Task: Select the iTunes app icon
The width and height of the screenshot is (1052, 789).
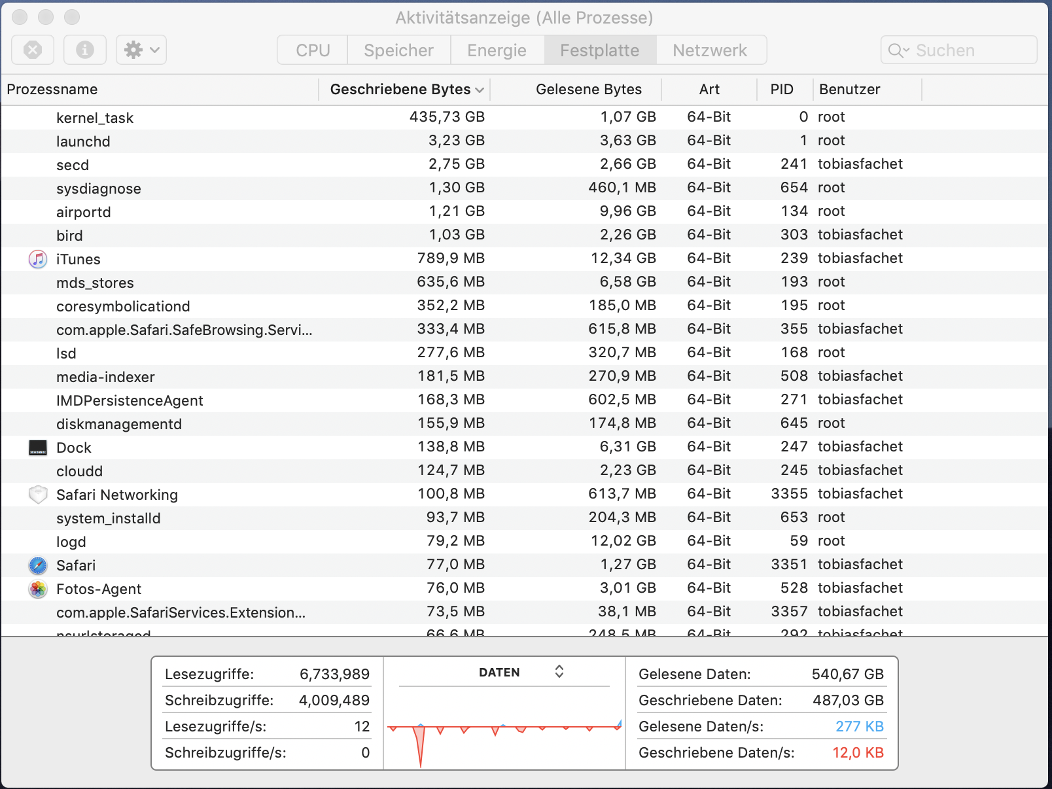Action: pos(38,259)
